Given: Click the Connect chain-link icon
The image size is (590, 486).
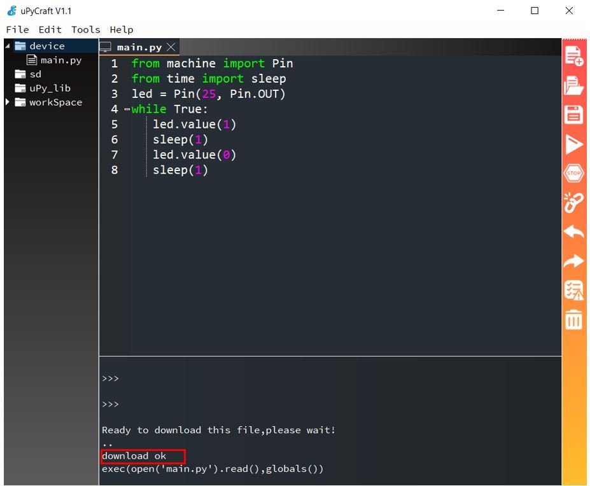Looking at the screenshot, I should click(573, 202).
